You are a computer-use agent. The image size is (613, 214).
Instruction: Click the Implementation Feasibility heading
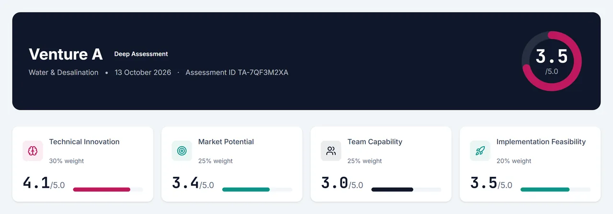coord(541,142)
